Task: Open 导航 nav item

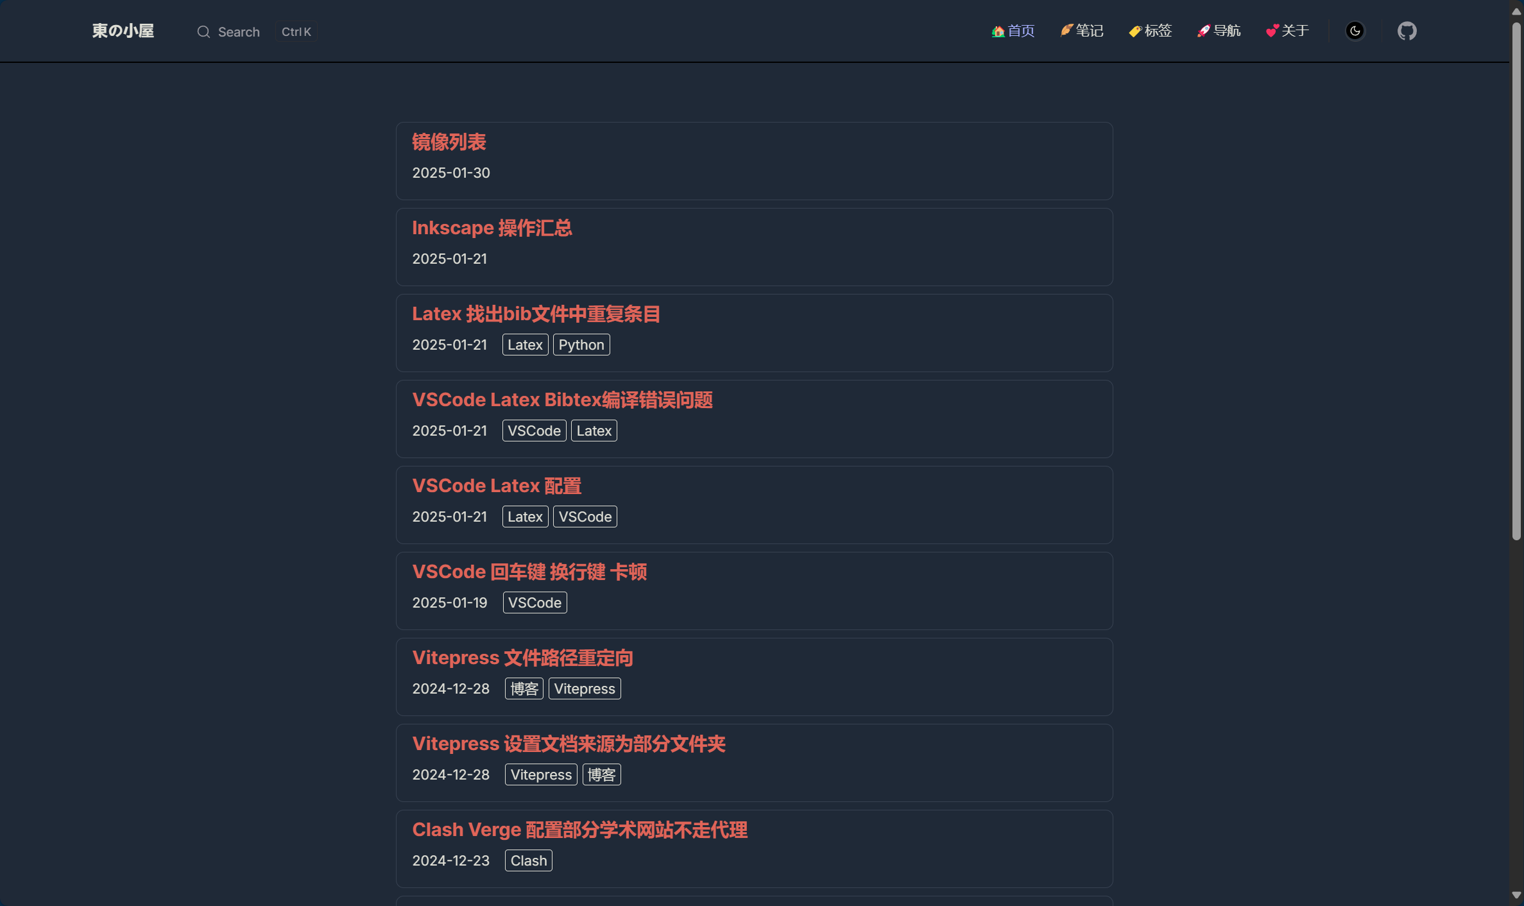Action: pyautogui.click(x=1219, y=31)
